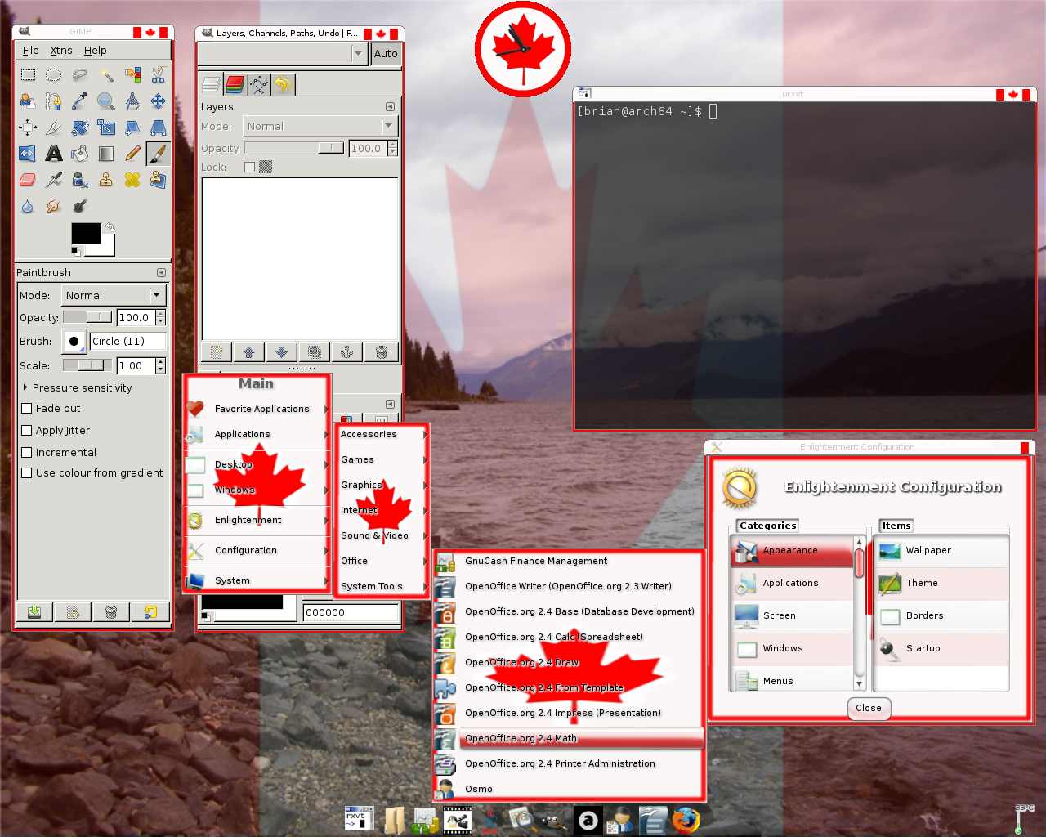
Task: Open Favorite Applications in Main menu
Action: (x=257, y=409)
